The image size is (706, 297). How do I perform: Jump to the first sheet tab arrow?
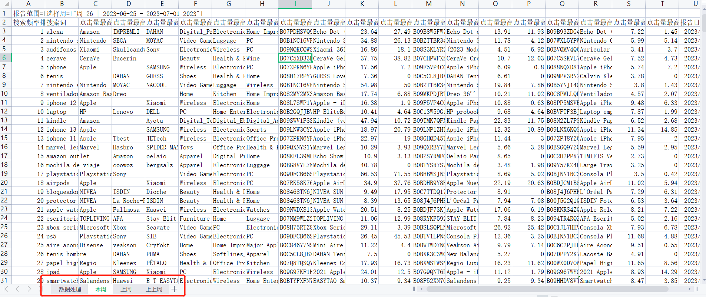point(6,289)
